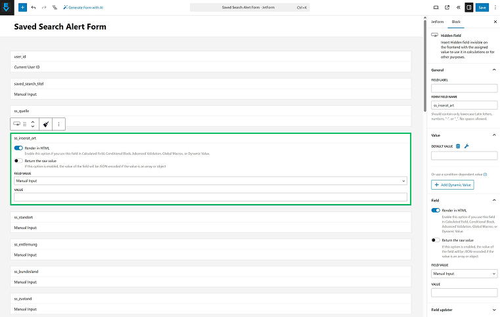Save the form
Image resolution: width=500 pixels, height=317 pixels.
[482, 7]
